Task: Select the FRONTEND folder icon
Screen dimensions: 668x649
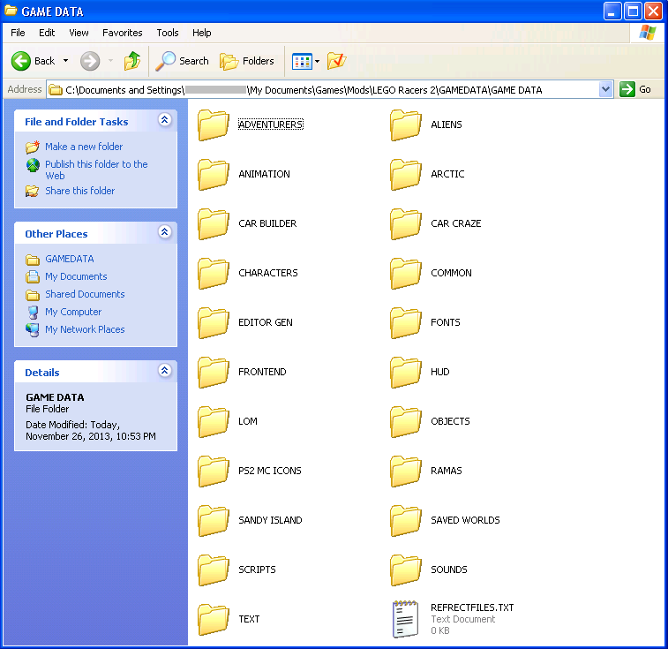Action: tap(214, 372)
